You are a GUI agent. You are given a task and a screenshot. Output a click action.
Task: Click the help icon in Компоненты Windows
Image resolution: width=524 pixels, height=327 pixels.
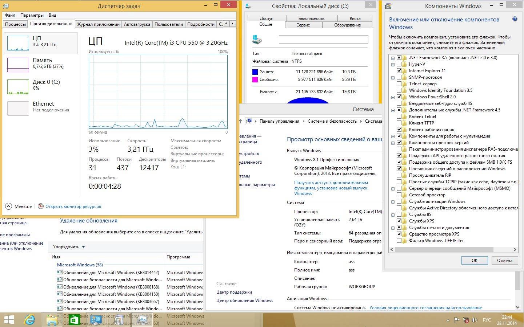pyautogui.click(x=515, y=19)
